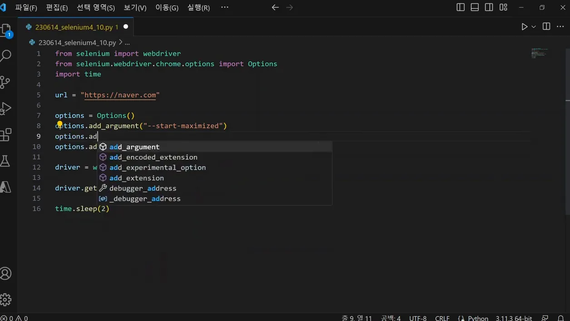Screen dimensions: 570x321
Task: Choose debugger_address property suggestion
Action: pos(215,189)
